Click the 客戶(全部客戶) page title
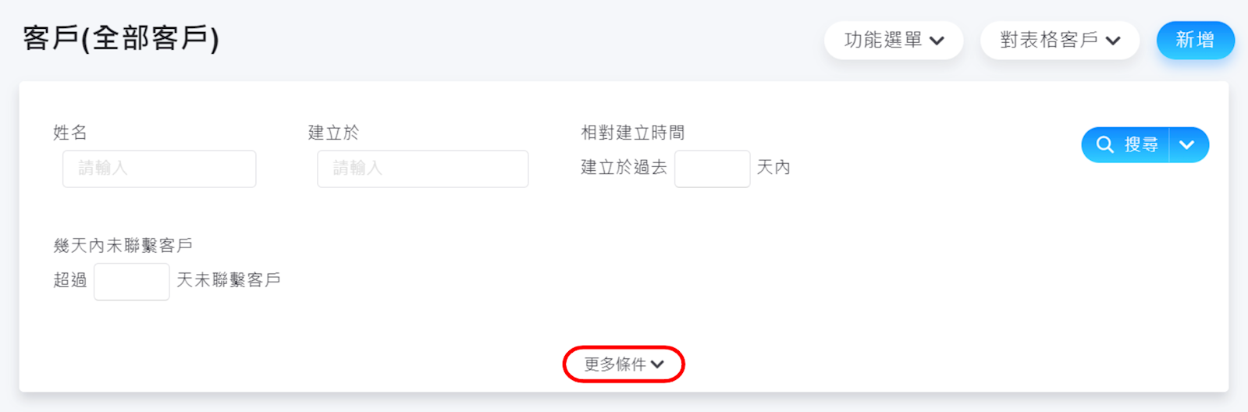 point(121,38)
